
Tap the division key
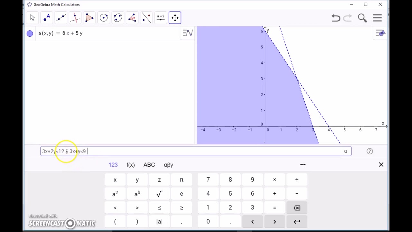[297, 180]
